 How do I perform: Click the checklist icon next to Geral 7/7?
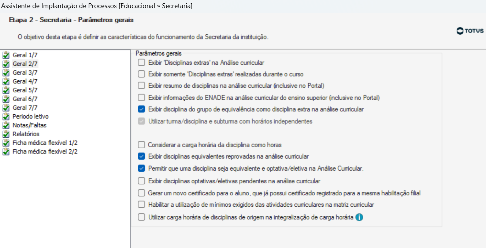coord(6,108)
